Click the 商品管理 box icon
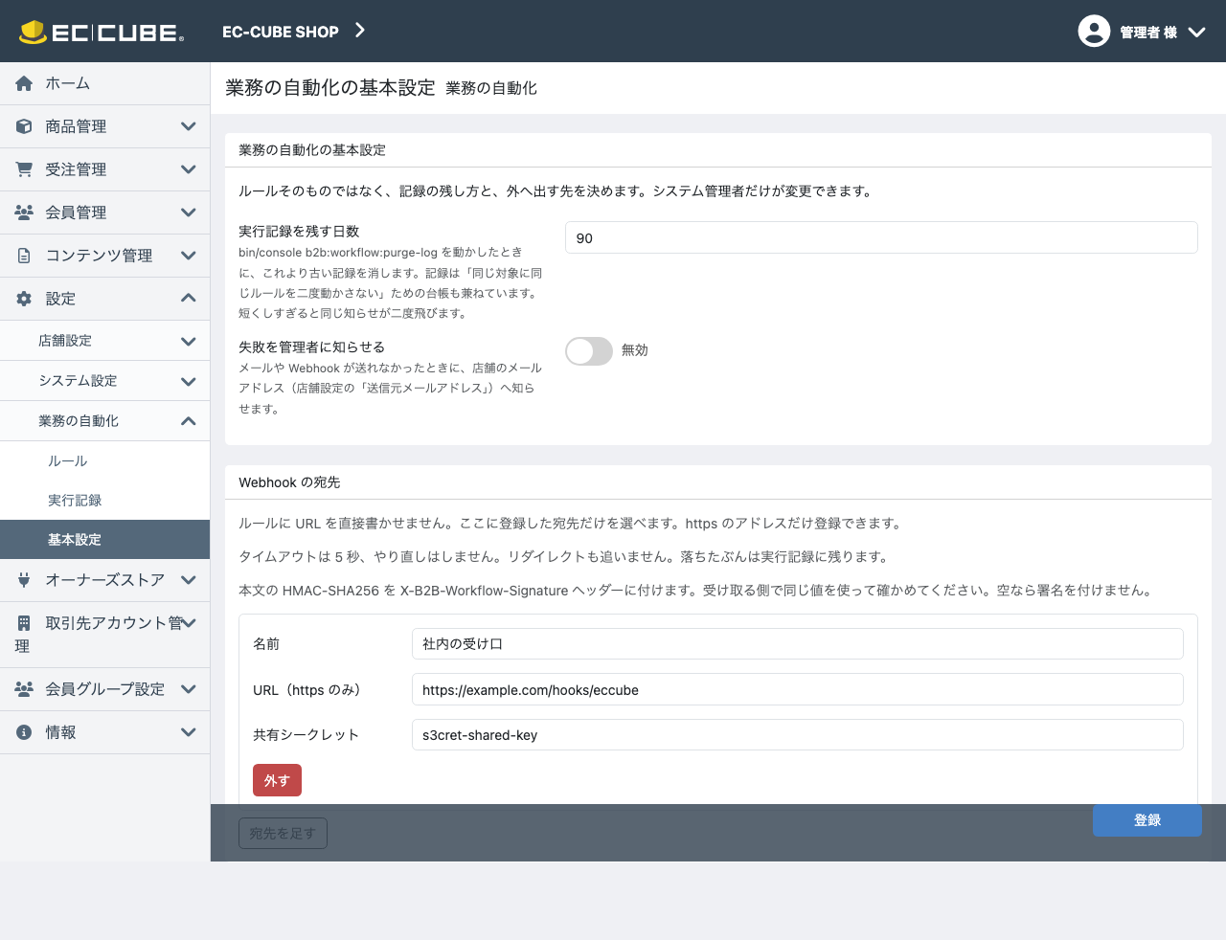Viewport: 1226px width, 940px height. click(x=24, y=126)
